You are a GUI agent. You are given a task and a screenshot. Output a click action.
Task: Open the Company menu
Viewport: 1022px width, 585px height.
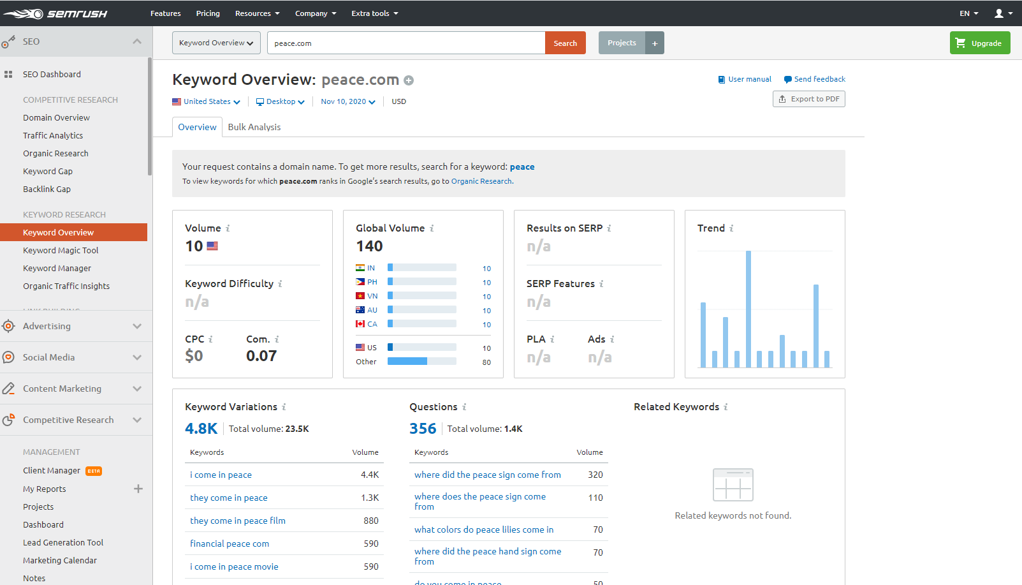pyautogui.click(x=316, y=13)
